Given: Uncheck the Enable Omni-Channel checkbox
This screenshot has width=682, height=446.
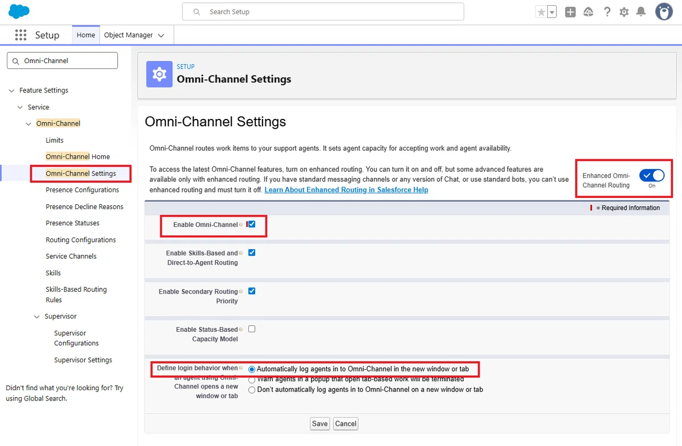Looking at the screenshot, I should pos(252,224).
